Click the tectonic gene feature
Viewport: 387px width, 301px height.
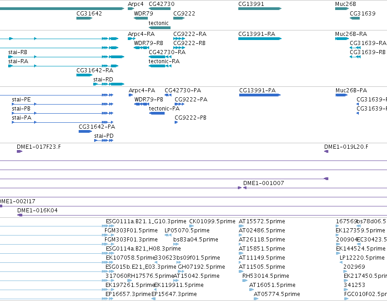(x=160, y=28)
